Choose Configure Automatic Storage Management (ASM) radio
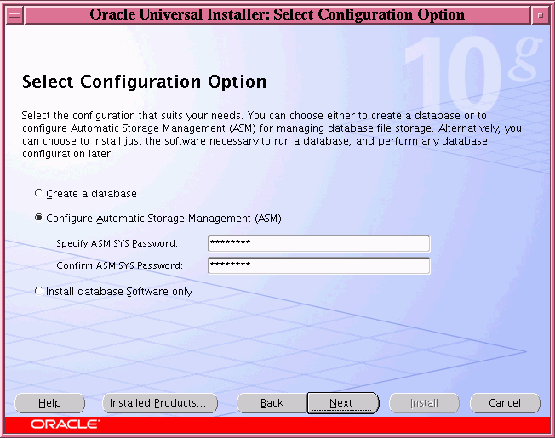Image resolution: width=555 pixels, height=438 pixels. click(38, 219)
